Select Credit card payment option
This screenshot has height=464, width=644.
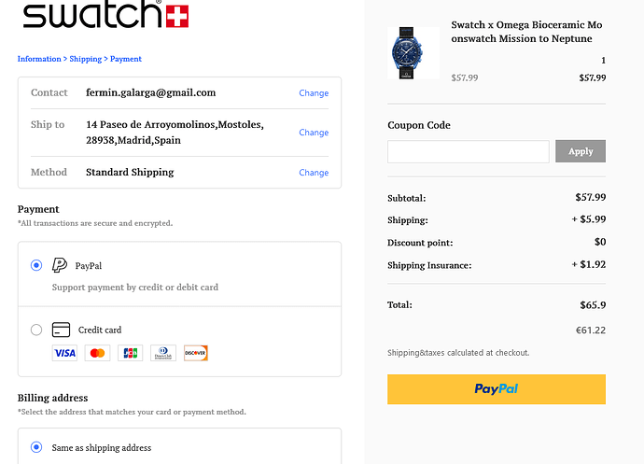36,330
